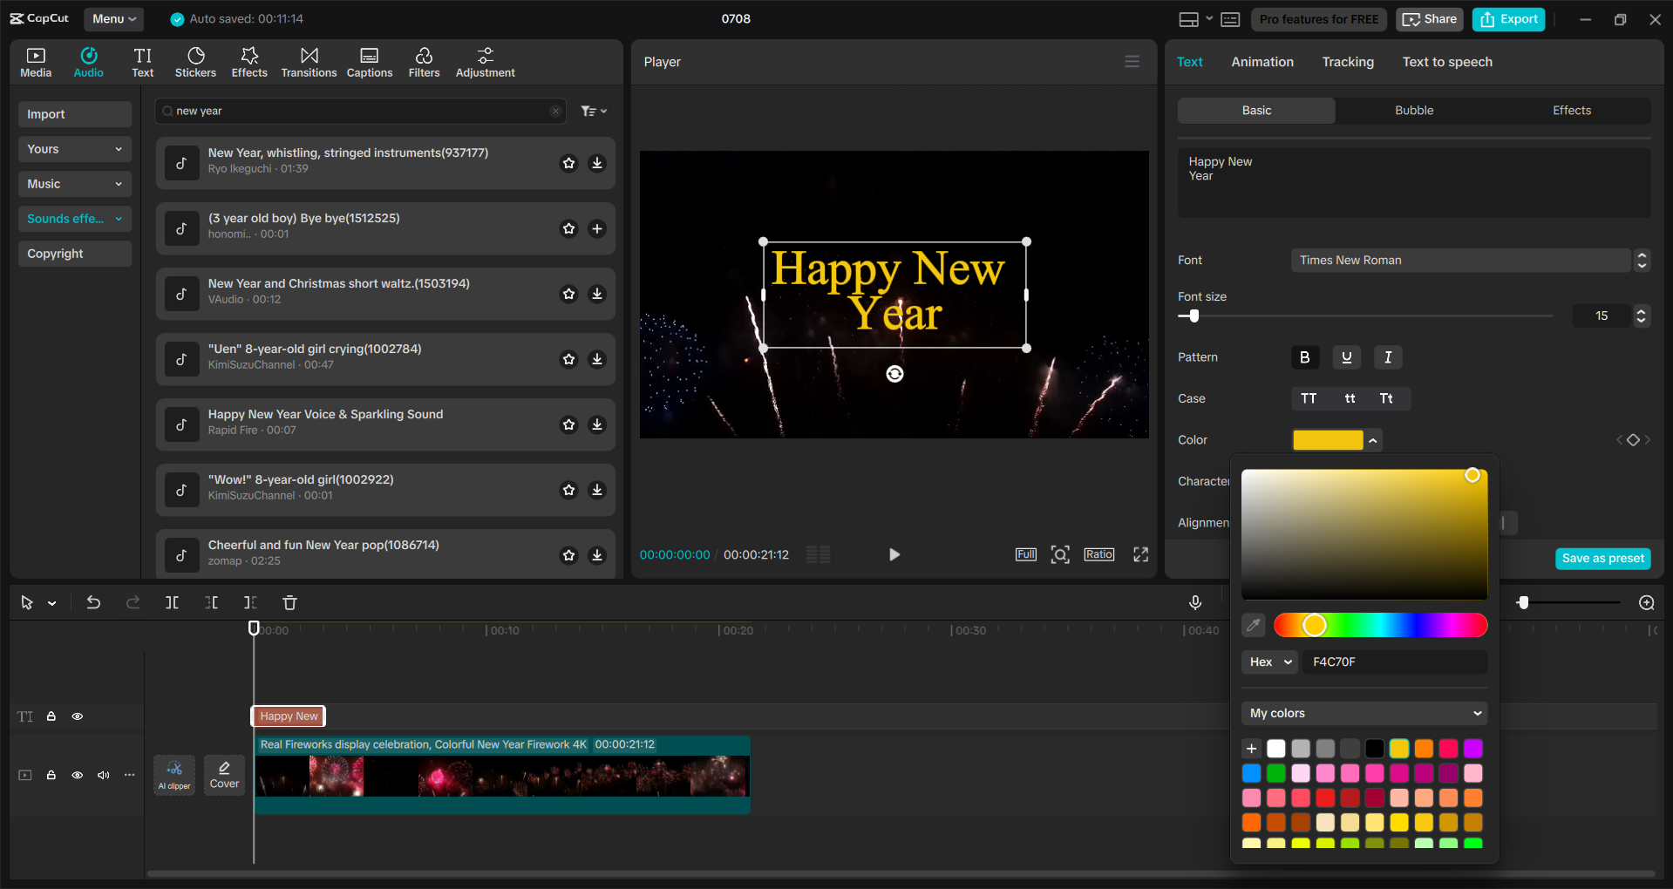
Task: Open the Sounds effects category
Action: [74, 218]
